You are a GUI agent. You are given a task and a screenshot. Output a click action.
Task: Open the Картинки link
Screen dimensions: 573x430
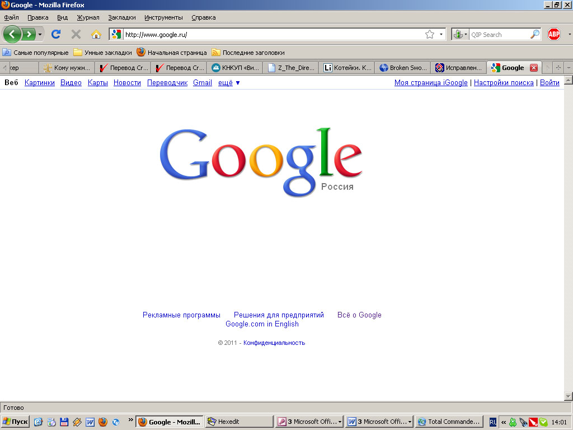coord(40,83)
